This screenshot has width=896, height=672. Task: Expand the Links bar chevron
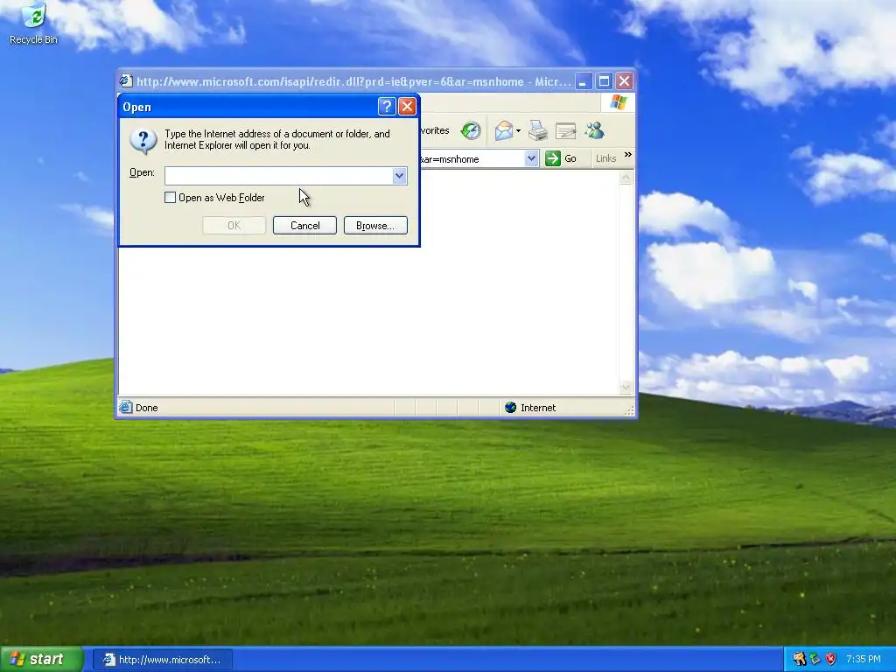coord(628,154)
